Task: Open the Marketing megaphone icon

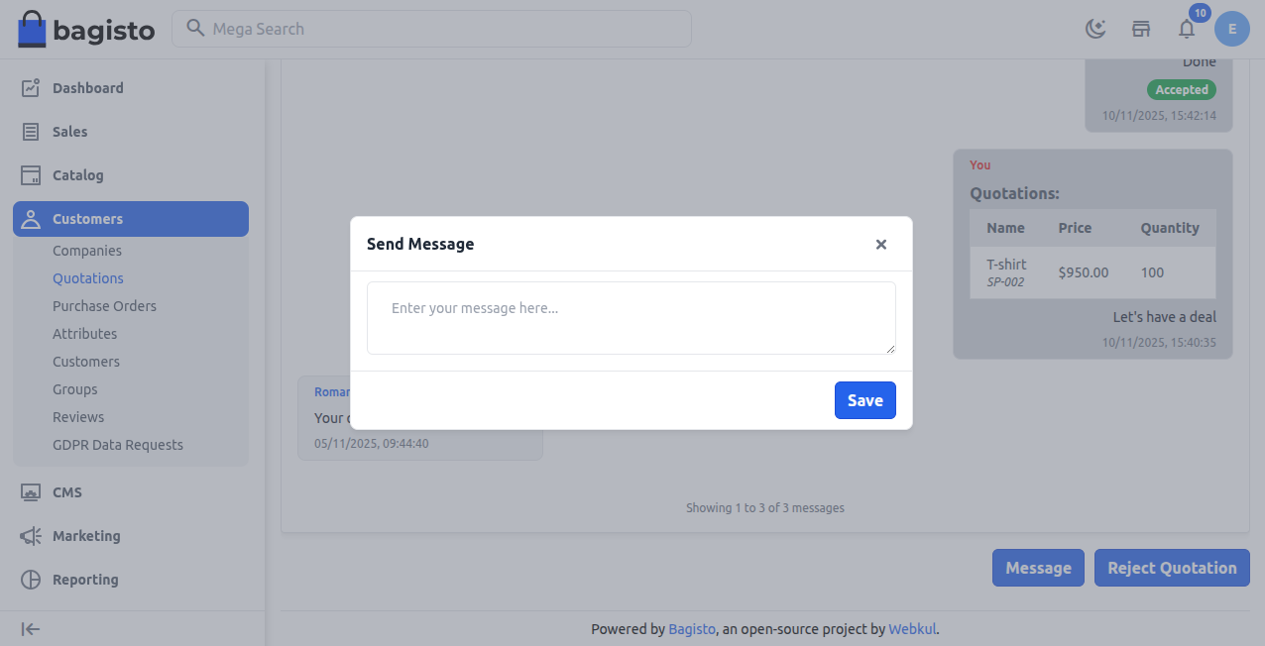Action: coord(30,535)
